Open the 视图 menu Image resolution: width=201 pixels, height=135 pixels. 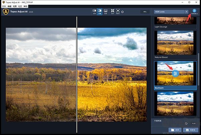click(15, 6)
